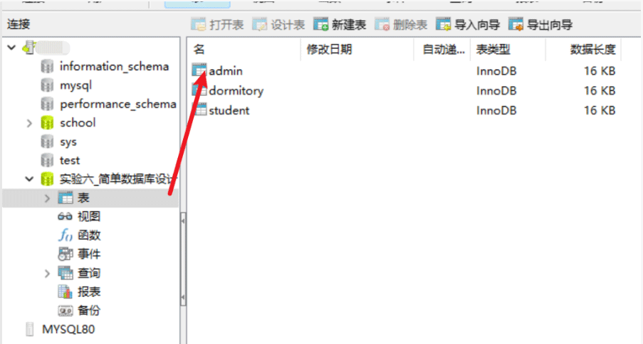Open the 备份 backup item
Image resolution: width=643 pixels, height=344 pixels.
pyautogui.click(x=79, y=311)
